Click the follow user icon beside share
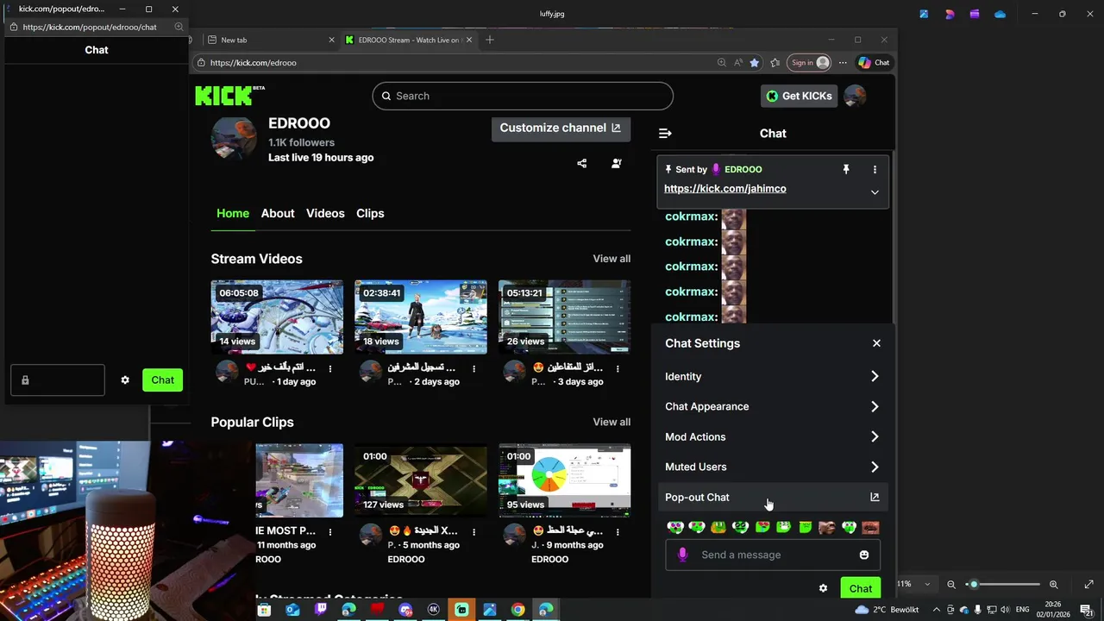1104x621 pixels. coord(617,163)
